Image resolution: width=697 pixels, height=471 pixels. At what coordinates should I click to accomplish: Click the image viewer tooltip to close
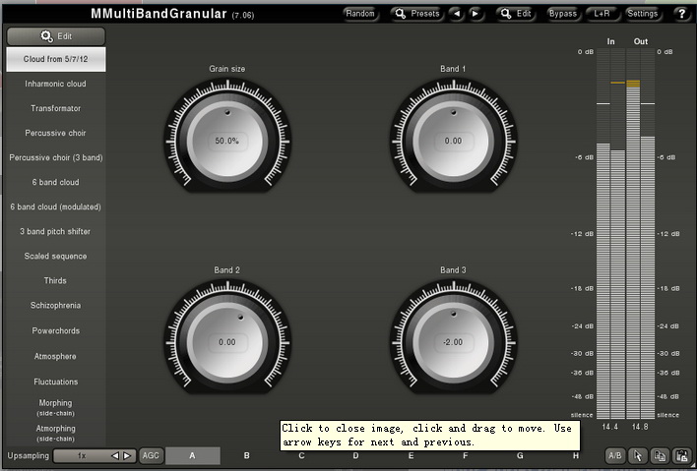tap(430, 435)
